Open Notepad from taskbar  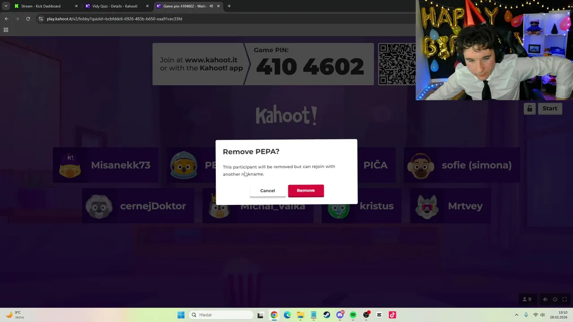point(313,315)
